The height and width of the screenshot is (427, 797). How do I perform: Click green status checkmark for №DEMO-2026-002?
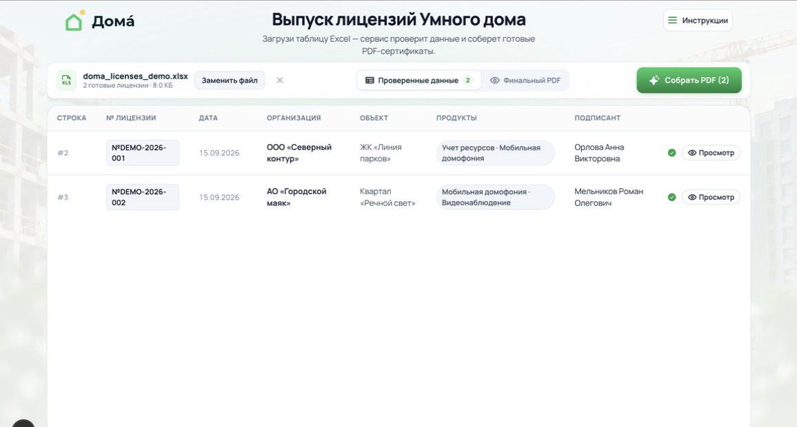(672, 197)
